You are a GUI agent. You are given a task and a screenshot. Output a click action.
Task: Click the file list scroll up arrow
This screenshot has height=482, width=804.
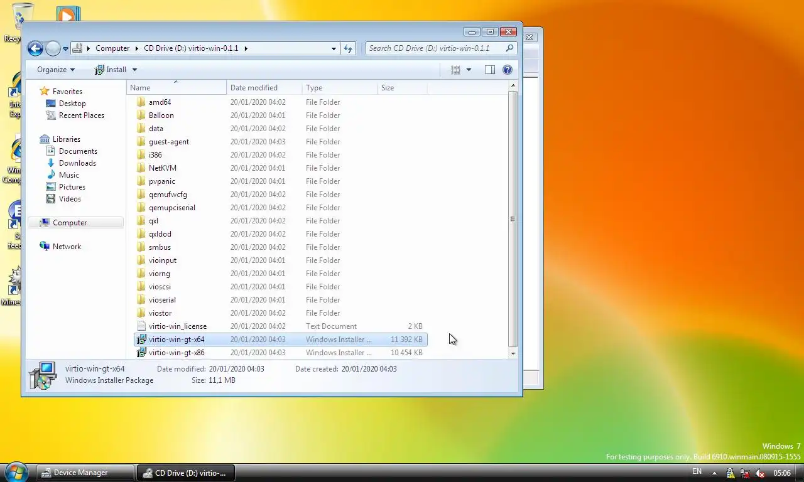tap(513, 86)
